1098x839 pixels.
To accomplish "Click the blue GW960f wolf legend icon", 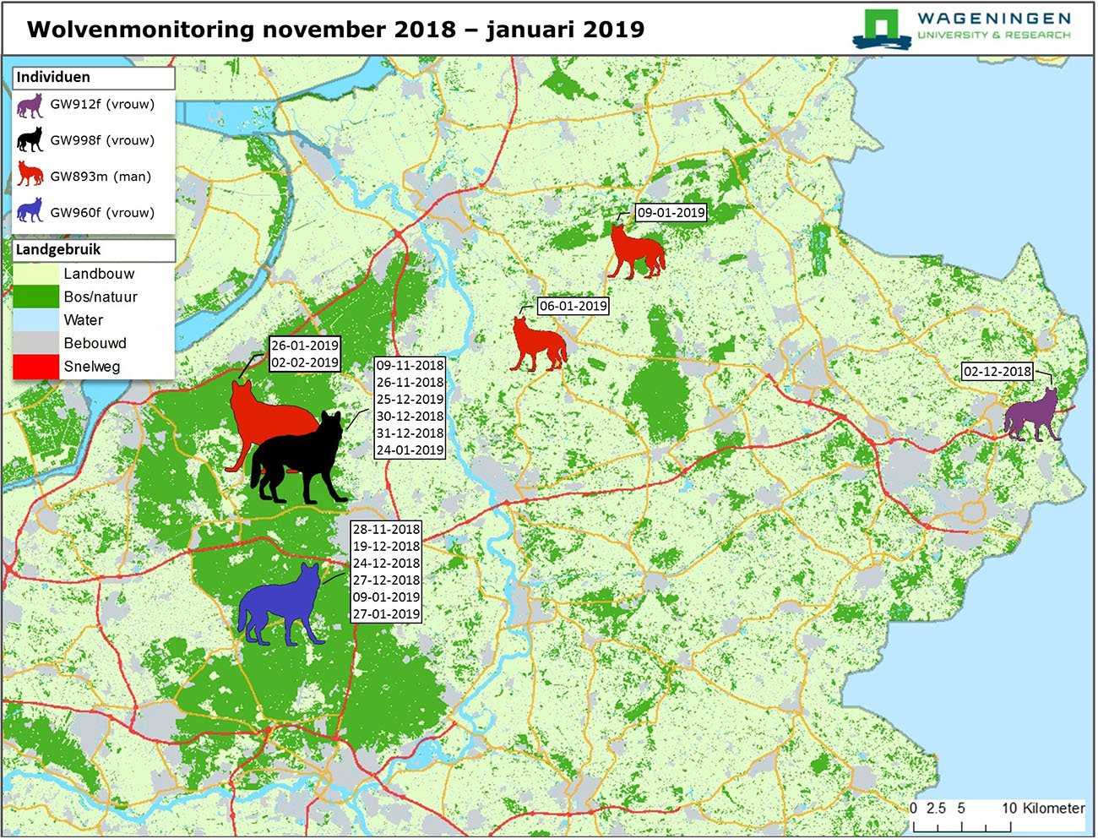I will click(30, 211).
